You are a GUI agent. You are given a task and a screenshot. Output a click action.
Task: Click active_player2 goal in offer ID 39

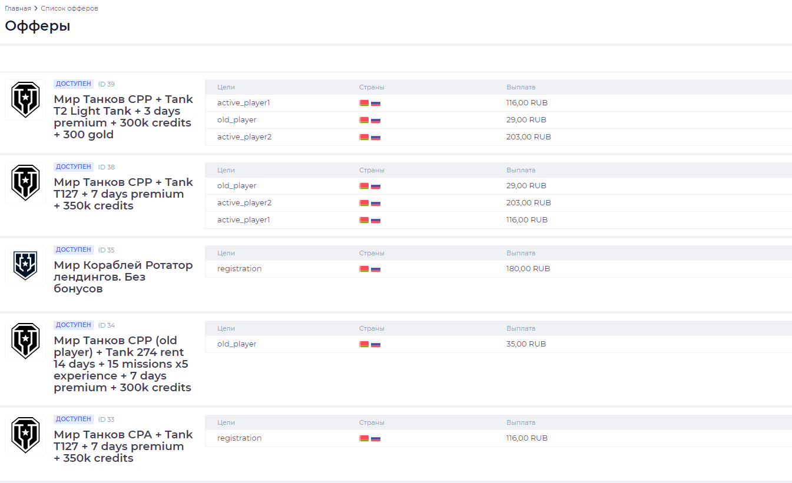244,137
